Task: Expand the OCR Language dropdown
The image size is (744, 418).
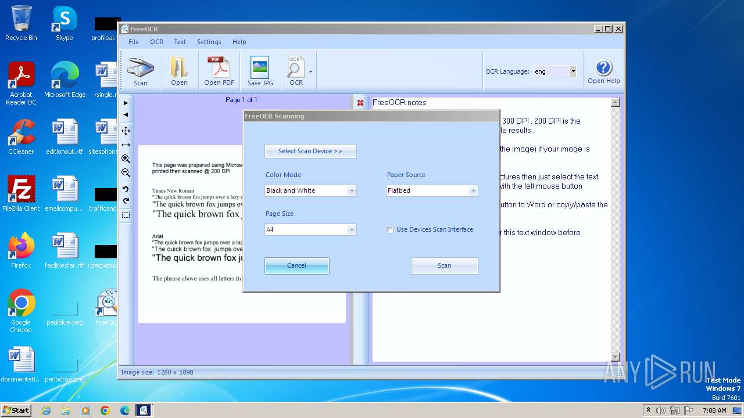Action: 573,71
